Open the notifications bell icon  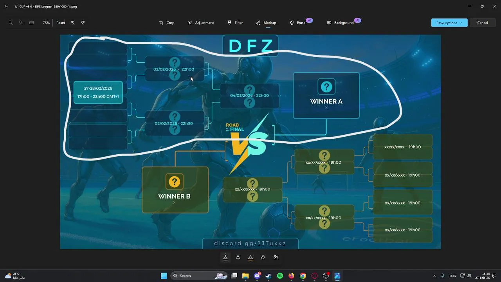click(x=494, y=276)
